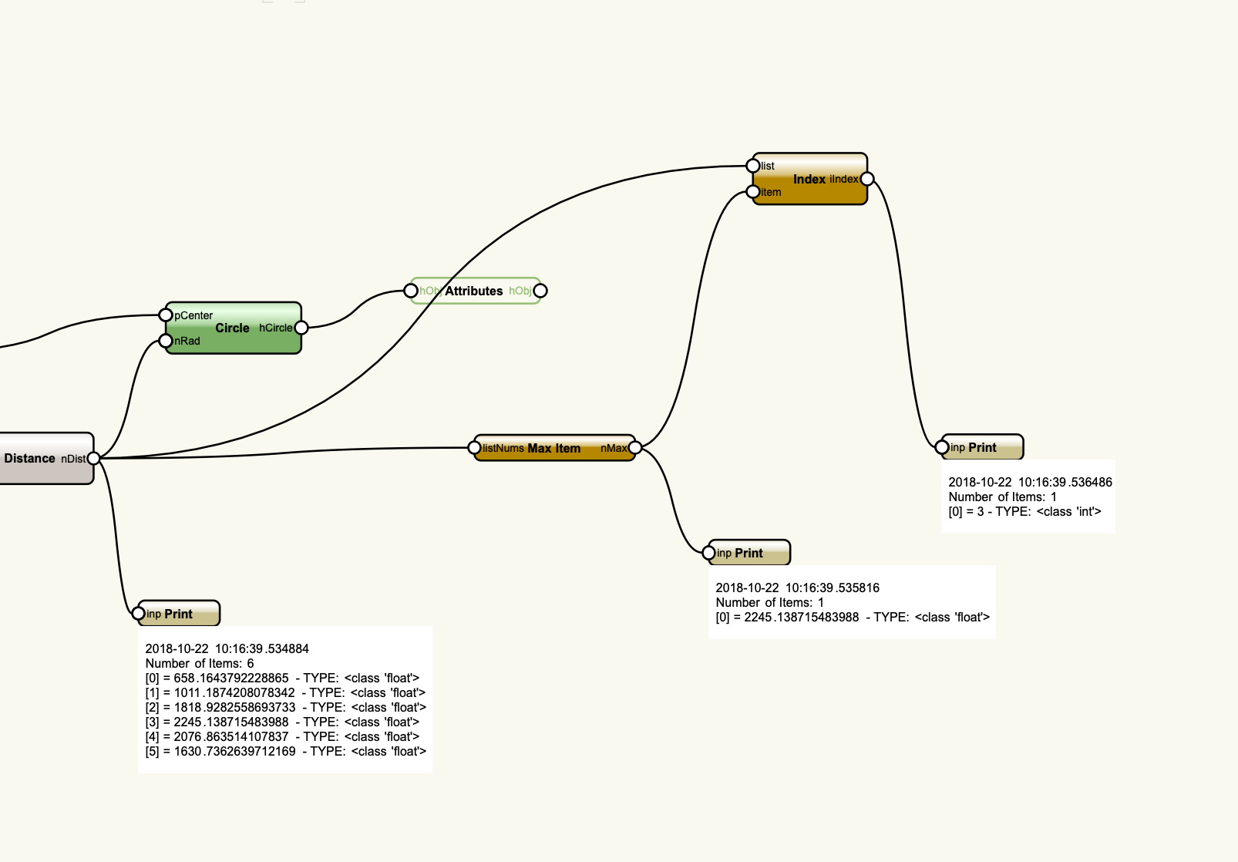The width and height of the screenshot is (1238, 862).
Task: Click the hCircle output port
Action: point(301,328)
